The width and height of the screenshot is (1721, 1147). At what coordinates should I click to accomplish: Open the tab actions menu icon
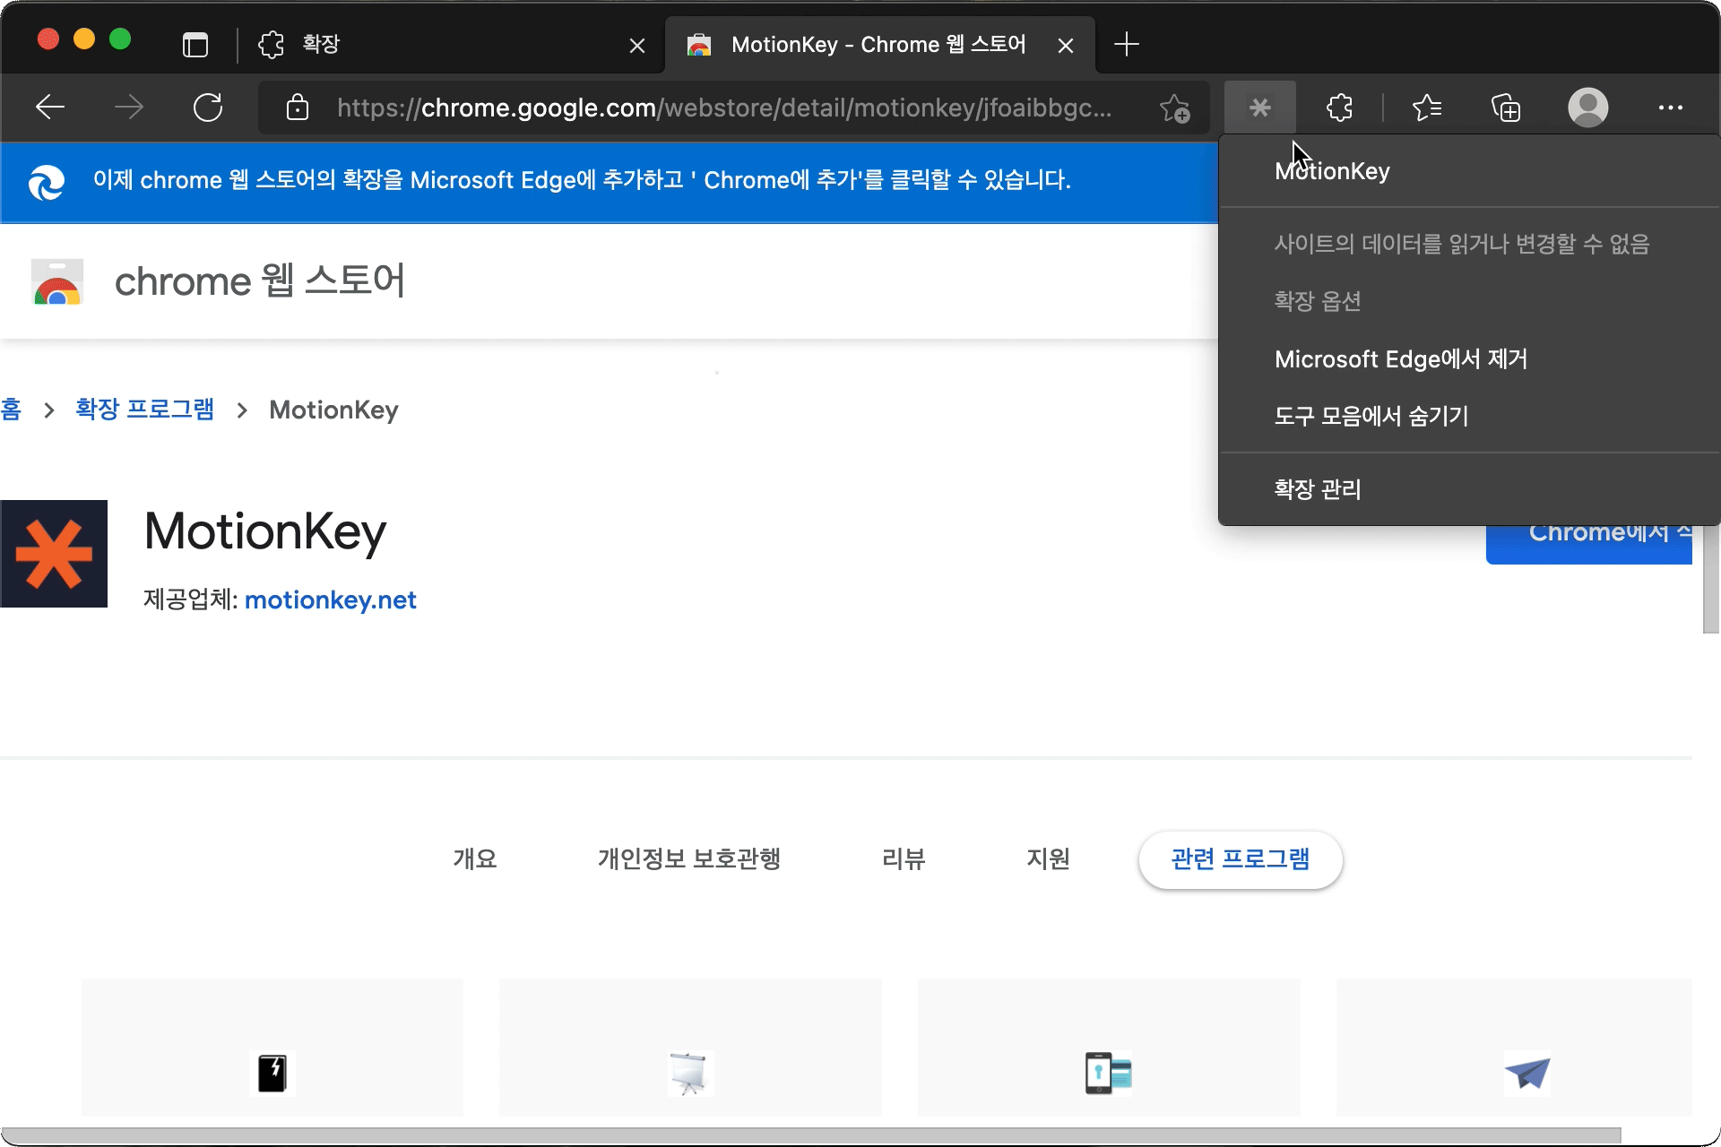(x=195, y=44)
